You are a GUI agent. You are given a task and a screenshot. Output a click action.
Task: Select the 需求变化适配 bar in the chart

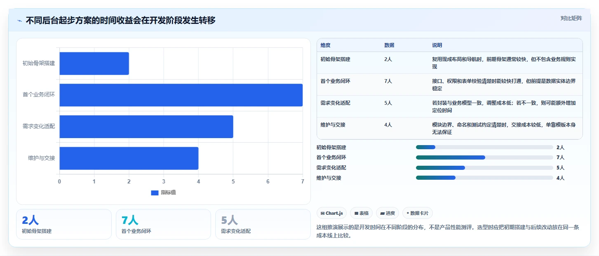(146, 127)
